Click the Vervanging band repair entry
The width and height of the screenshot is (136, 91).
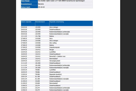click(x=55, y=61)
